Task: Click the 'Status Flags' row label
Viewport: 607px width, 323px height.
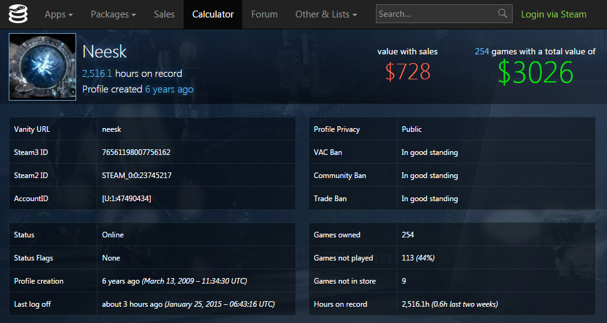Action: (33, 258)
